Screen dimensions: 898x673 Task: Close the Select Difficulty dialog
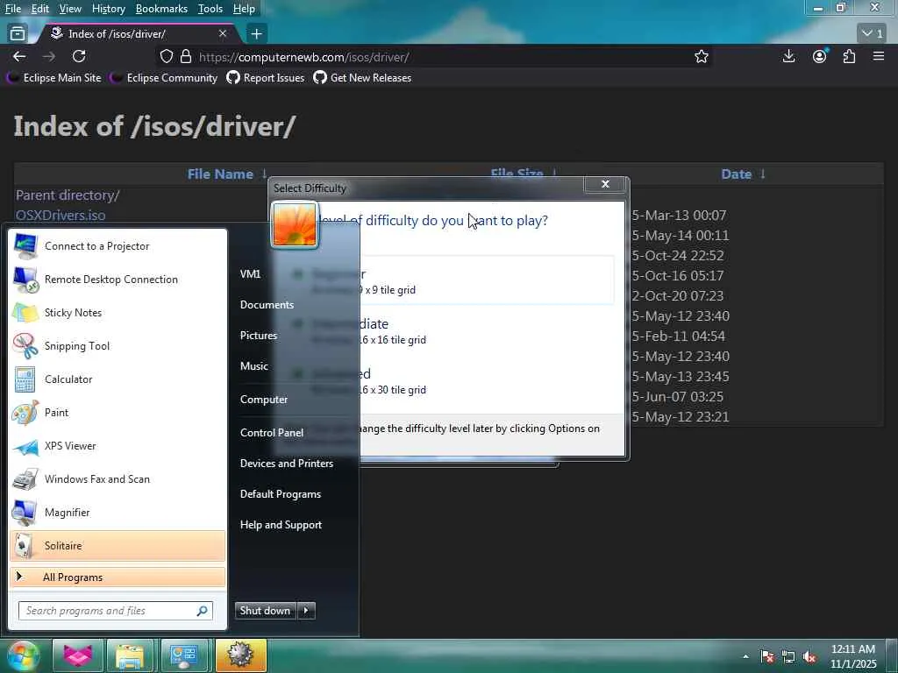click(x=605, y=184)
